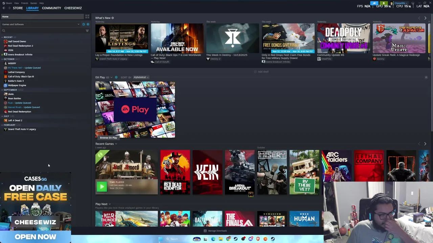Select Red Dead Redemption 2 in sidebar

coord(20,46)
